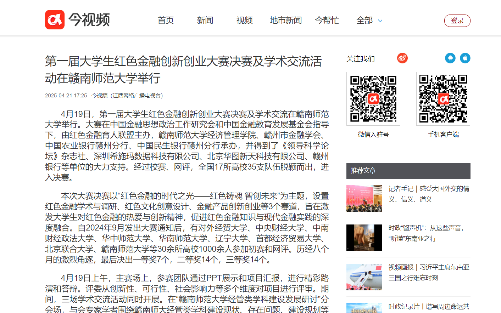The height and width of the screenshot is (313, 501).
Task: Open the Android app download icon
Action: click(x=450, y=58)
